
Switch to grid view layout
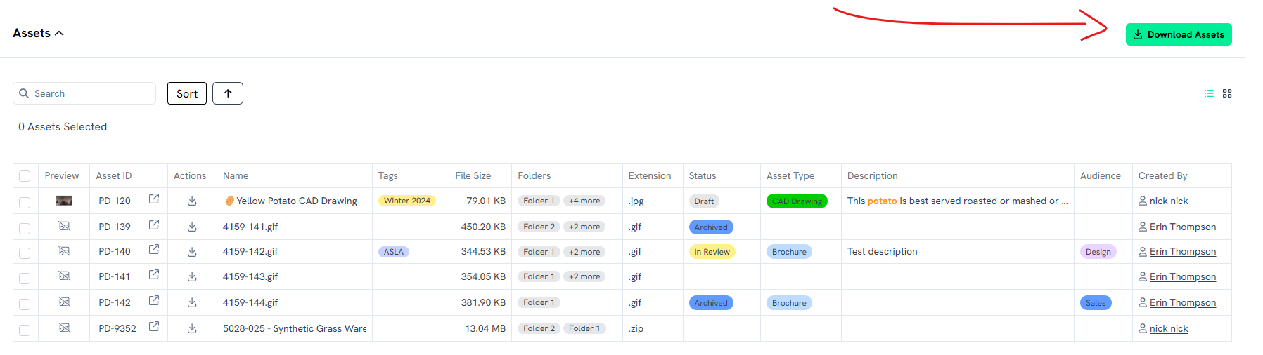1227,93
